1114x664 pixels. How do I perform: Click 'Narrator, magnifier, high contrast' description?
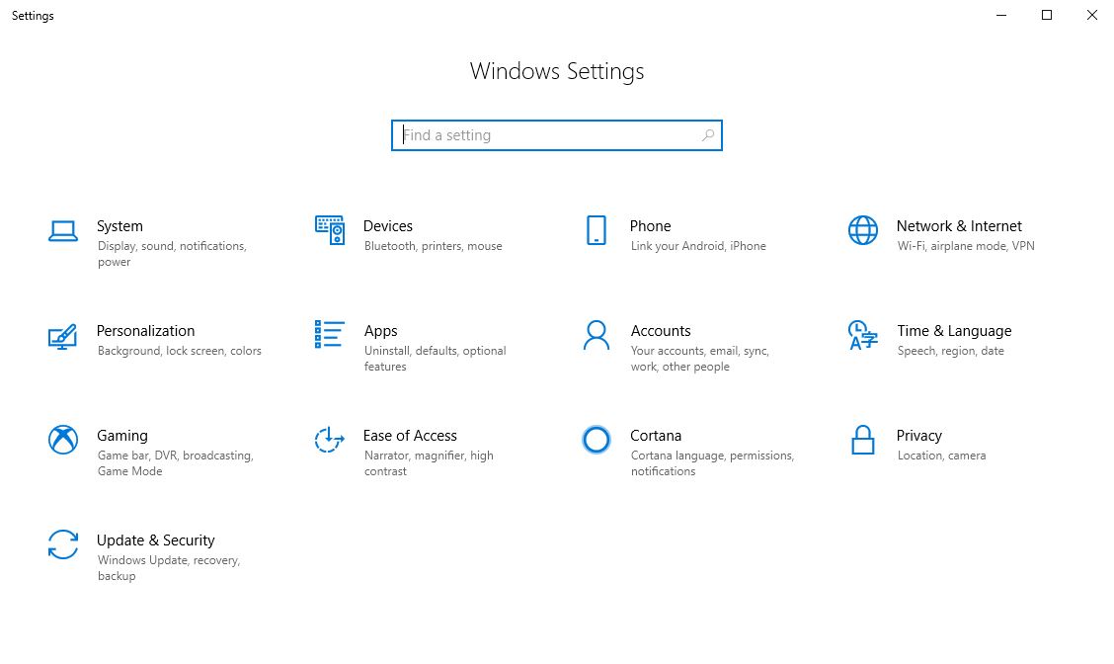point(430,463)
